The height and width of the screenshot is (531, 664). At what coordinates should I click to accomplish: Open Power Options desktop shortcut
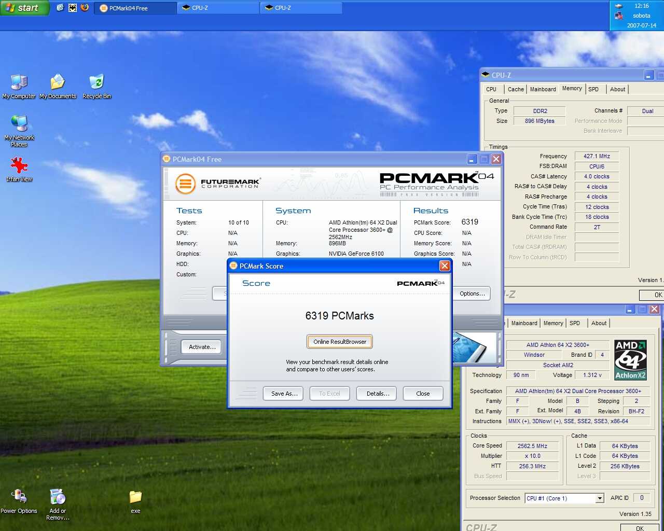pos(19,501)
